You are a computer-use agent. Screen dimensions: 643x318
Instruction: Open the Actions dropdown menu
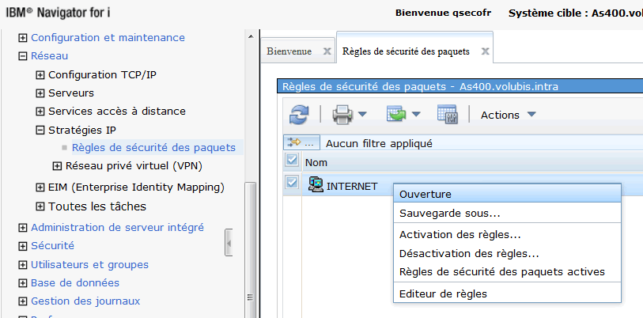508,115
